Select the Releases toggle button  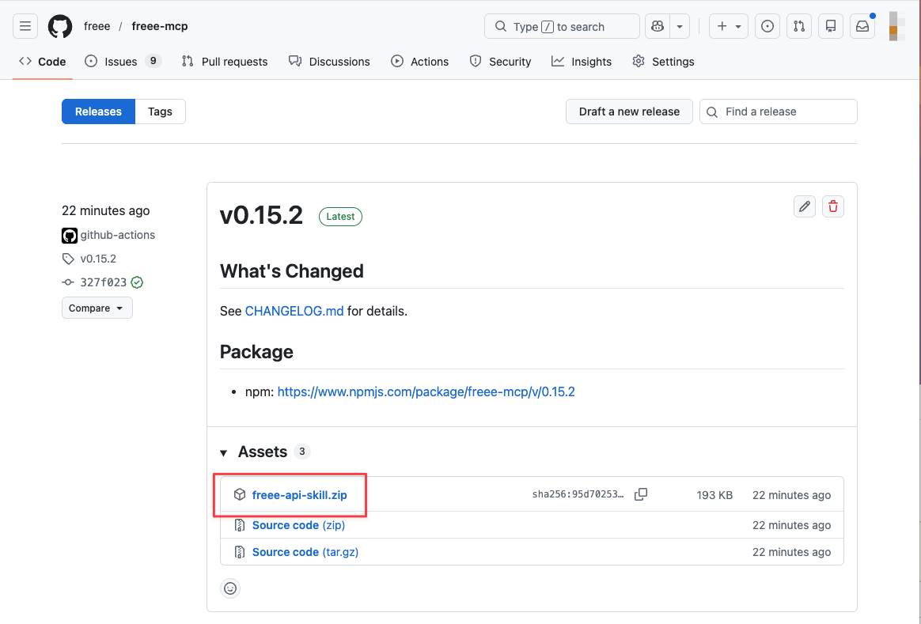tap(98, 112)
